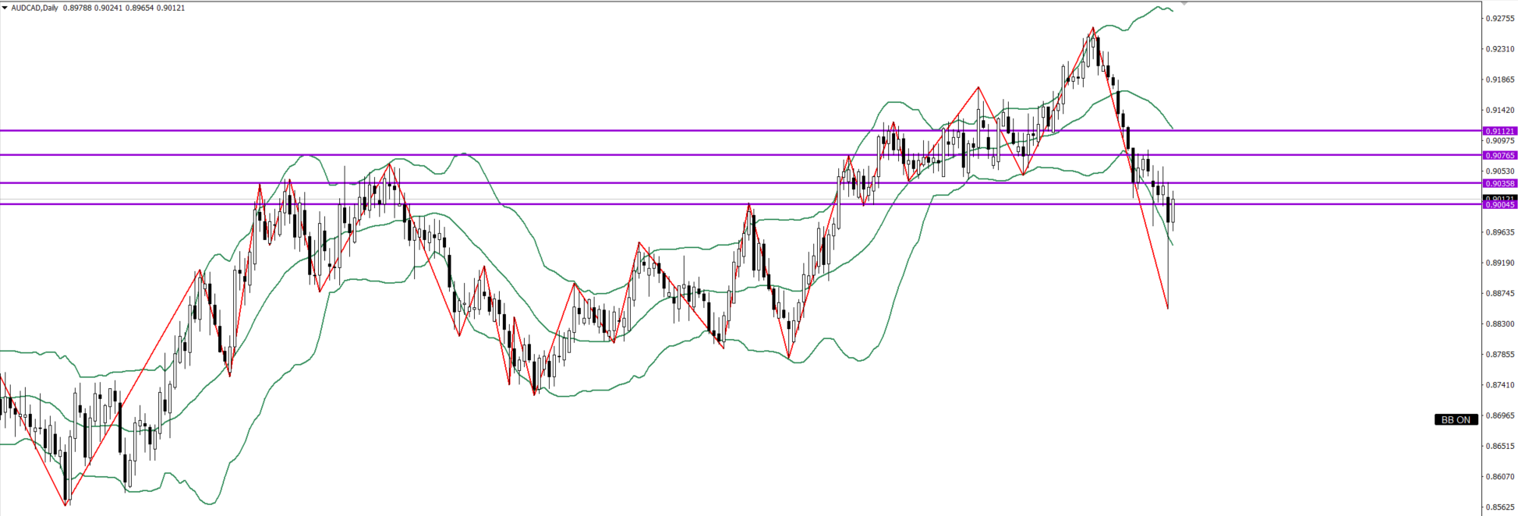Click the 0.85625 label on price axis
The image size is (1518, 516).
click(x=1499, y=507)
